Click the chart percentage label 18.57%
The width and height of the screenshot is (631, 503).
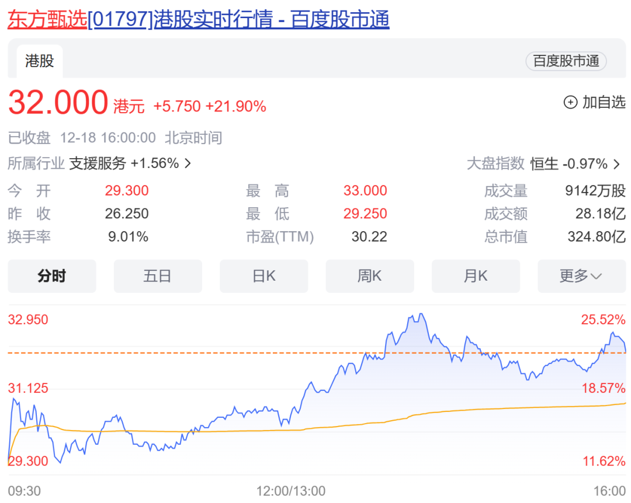pos(603,389)
